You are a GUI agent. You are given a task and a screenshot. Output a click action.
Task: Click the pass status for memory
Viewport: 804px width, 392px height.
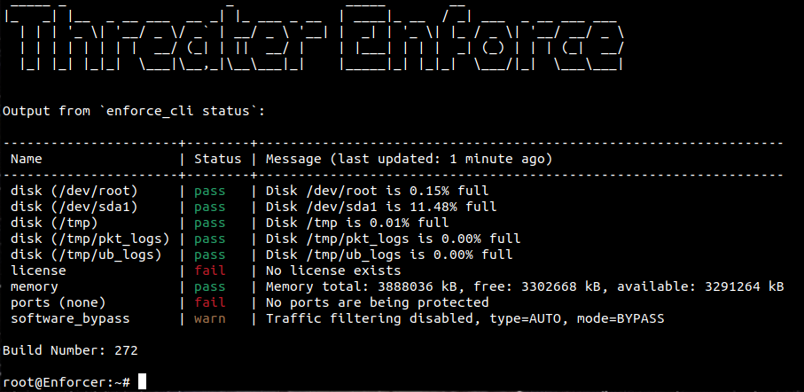click(x=210, y=286)
